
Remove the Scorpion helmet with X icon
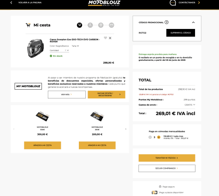click(110, 38)
